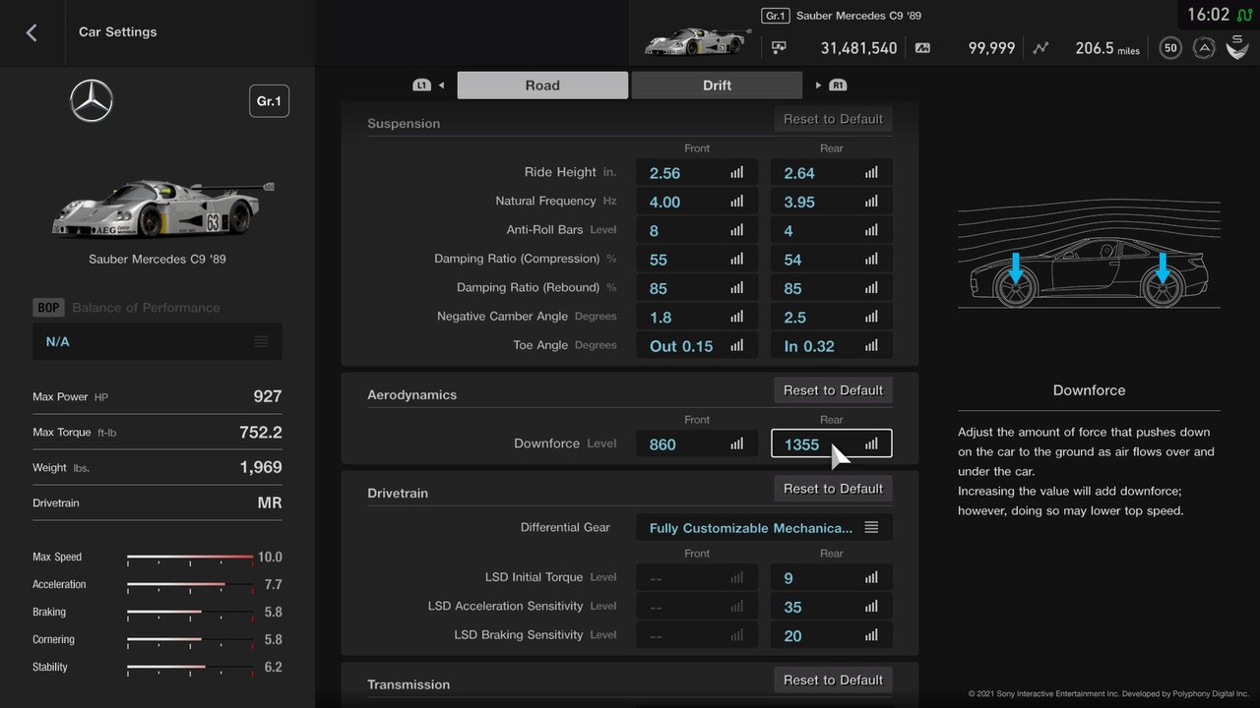Reset Aerodynamics to default

[833, 390]
